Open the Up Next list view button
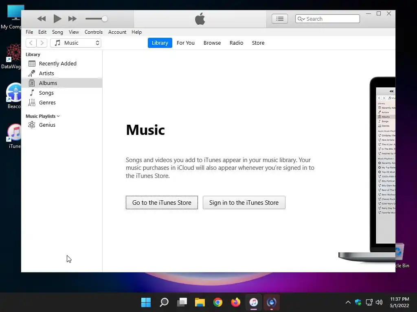 coord(279,19)
